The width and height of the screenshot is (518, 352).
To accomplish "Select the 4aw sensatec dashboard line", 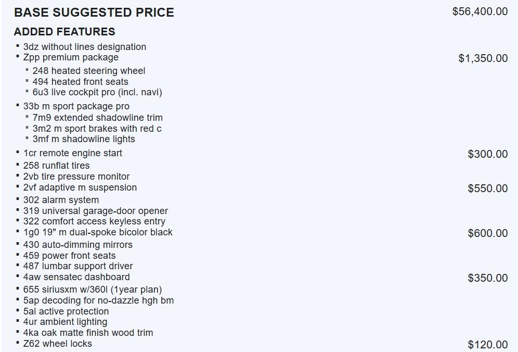I will coord(76,277).
